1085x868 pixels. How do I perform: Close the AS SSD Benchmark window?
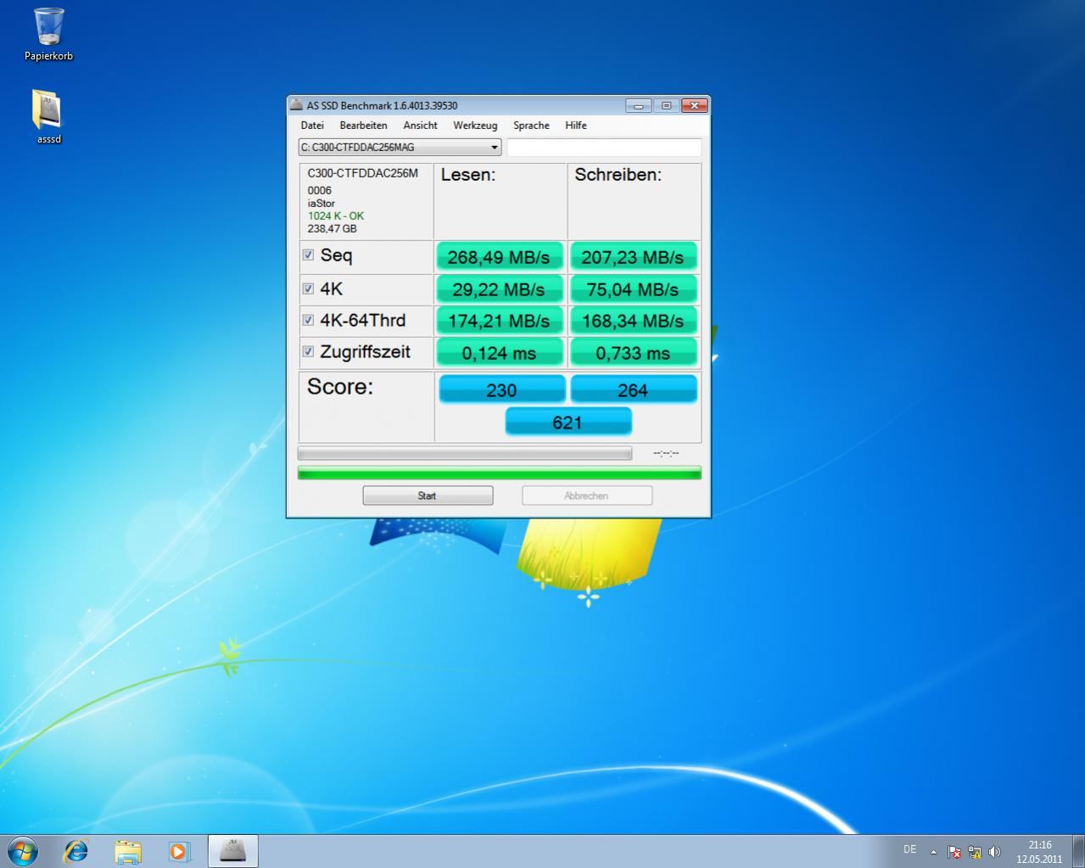[x=694, y=106]
